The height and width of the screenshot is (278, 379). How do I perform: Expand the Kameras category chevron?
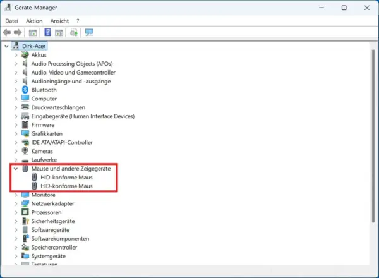pos(16,152)
